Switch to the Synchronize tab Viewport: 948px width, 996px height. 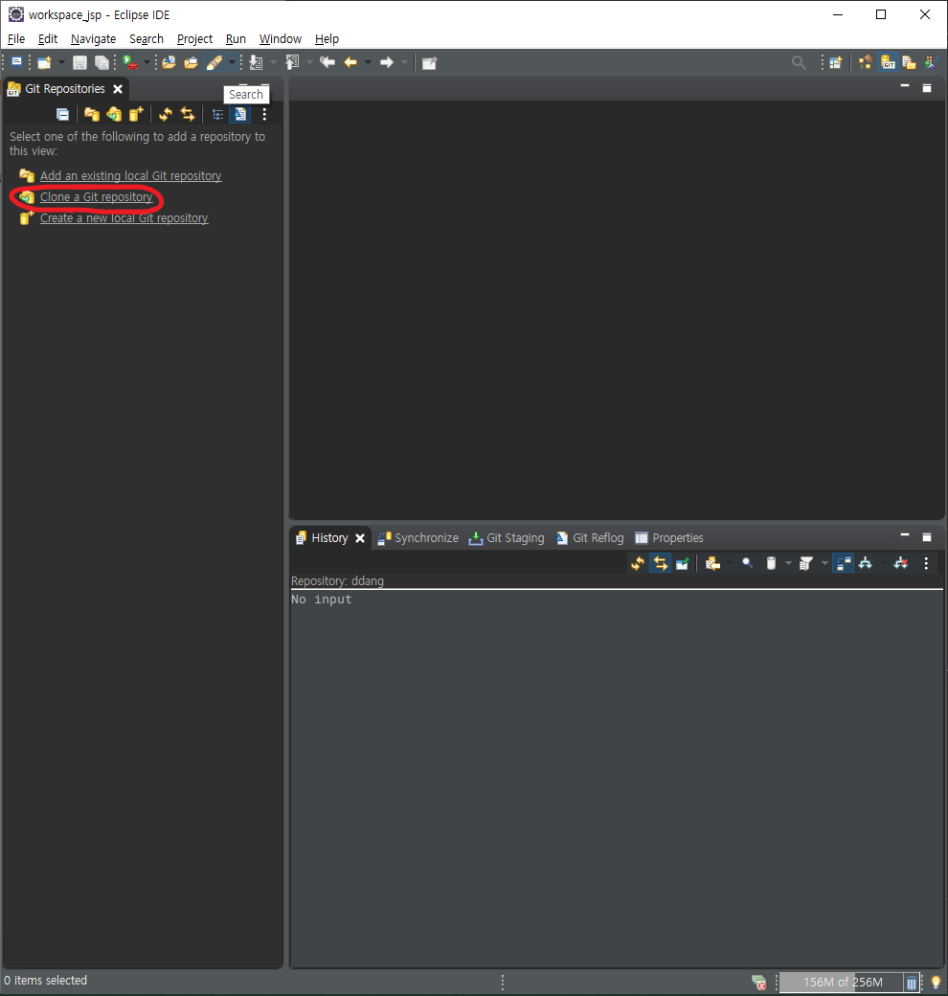(x=418, y=538)
